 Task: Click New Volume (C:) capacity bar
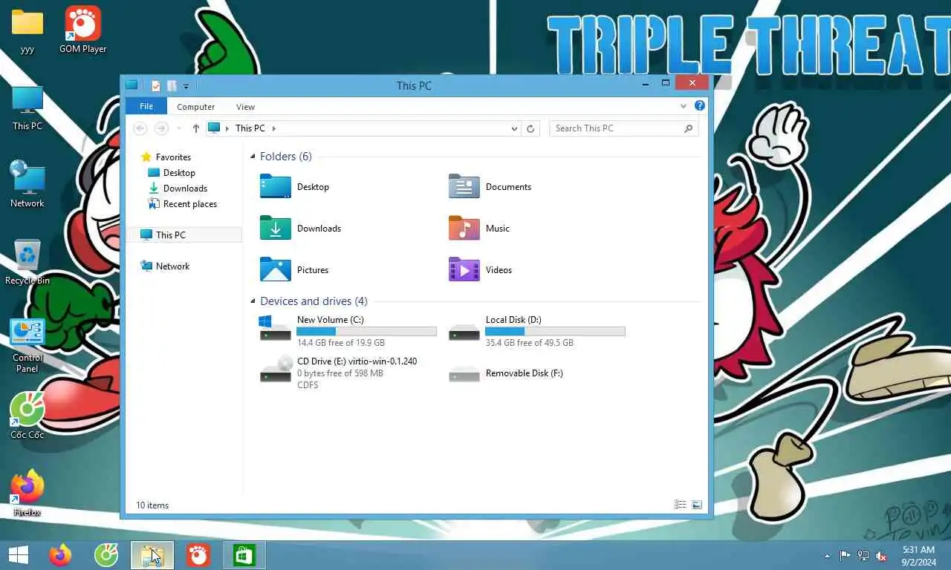click(366, 332)
